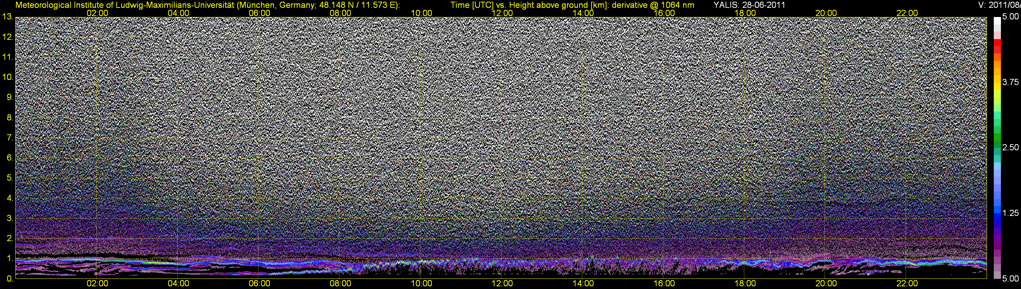Image resolution: width=1021 pixels, height=289 pixels.
Task: Select the white top of the color scale
Action: pyautogui.click(x=997, y=21)
